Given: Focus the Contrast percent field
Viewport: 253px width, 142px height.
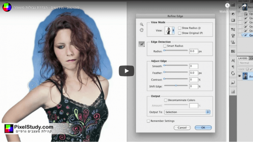Looking at the screenshot, I should (x=194, y=80).
